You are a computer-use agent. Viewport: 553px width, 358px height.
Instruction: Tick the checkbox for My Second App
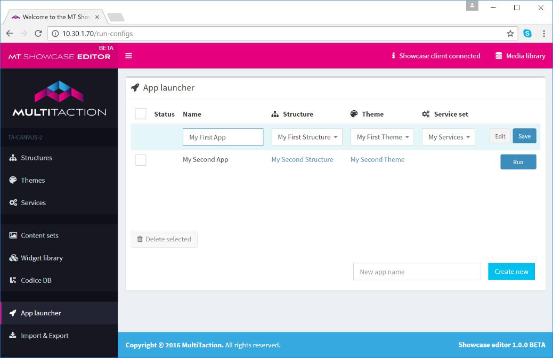coord(140,160)
